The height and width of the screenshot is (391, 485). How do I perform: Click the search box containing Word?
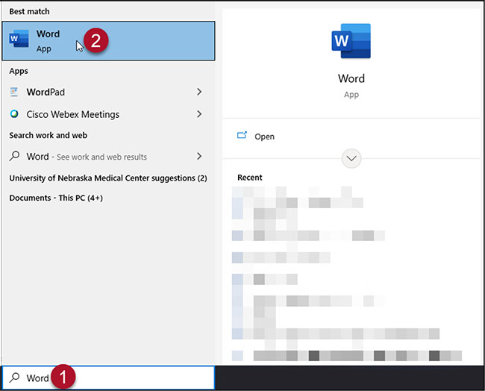pyautogui.click(x=108, y=378)
